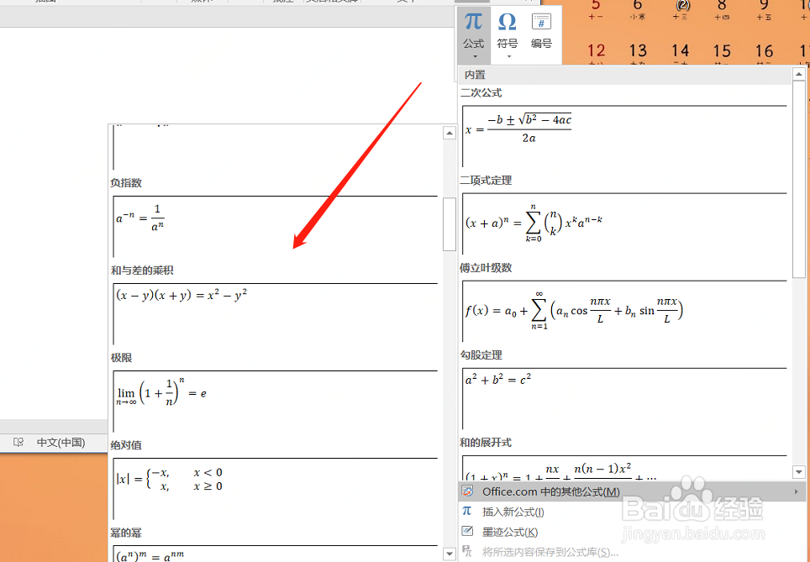Click the pi icon beside 插入新公式

[467, 512]
